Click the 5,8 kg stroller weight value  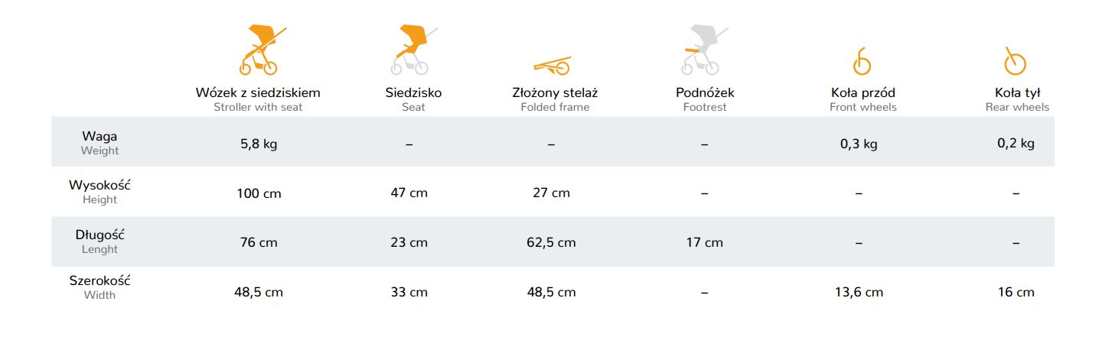(259, 144)
